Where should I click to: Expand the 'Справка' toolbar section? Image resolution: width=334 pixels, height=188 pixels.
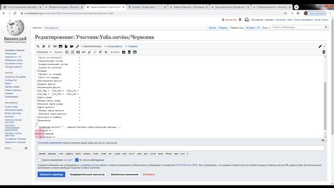pyautogui.click(x=131, y=46)
